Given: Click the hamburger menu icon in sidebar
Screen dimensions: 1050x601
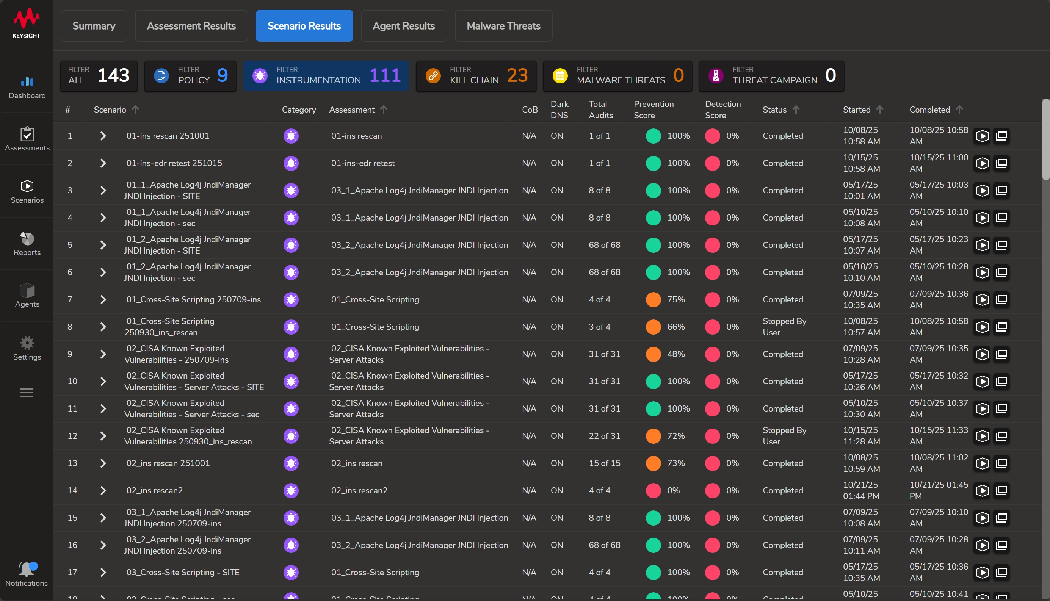Looking at the screenshot, I should (27, 393).
